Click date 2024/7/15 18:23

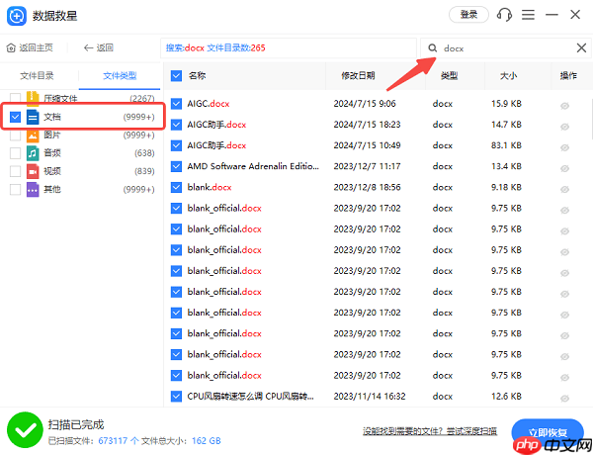367,125
